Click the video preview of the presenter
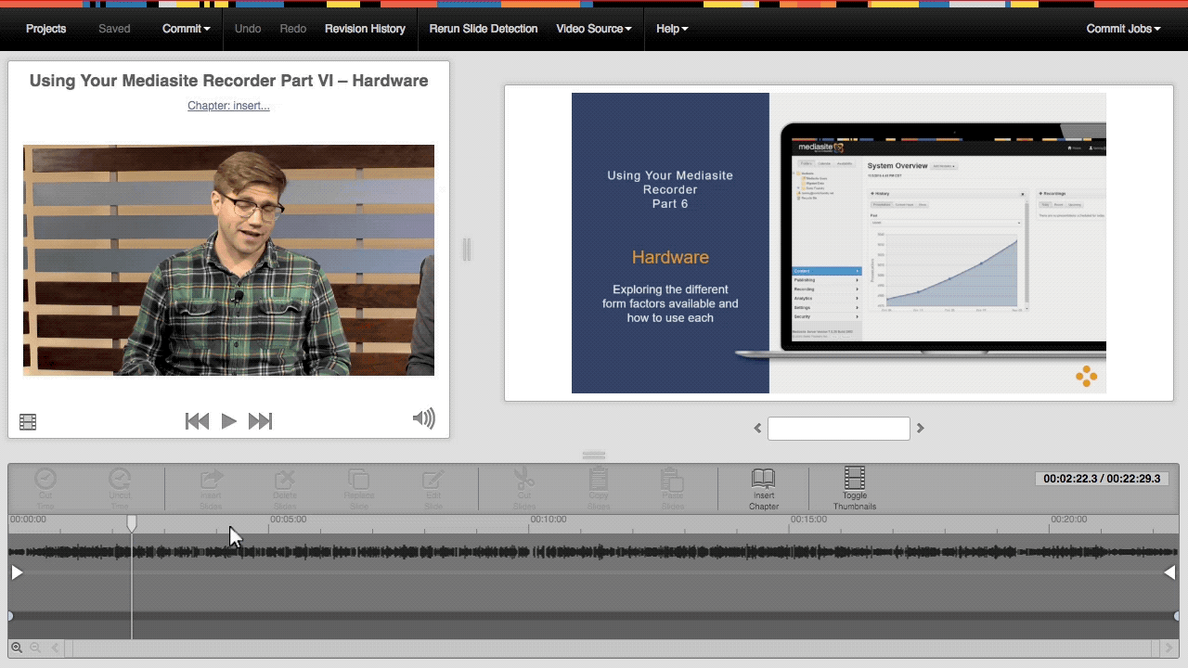Viewport: 1188px width, 668px height. pos(228,260)
